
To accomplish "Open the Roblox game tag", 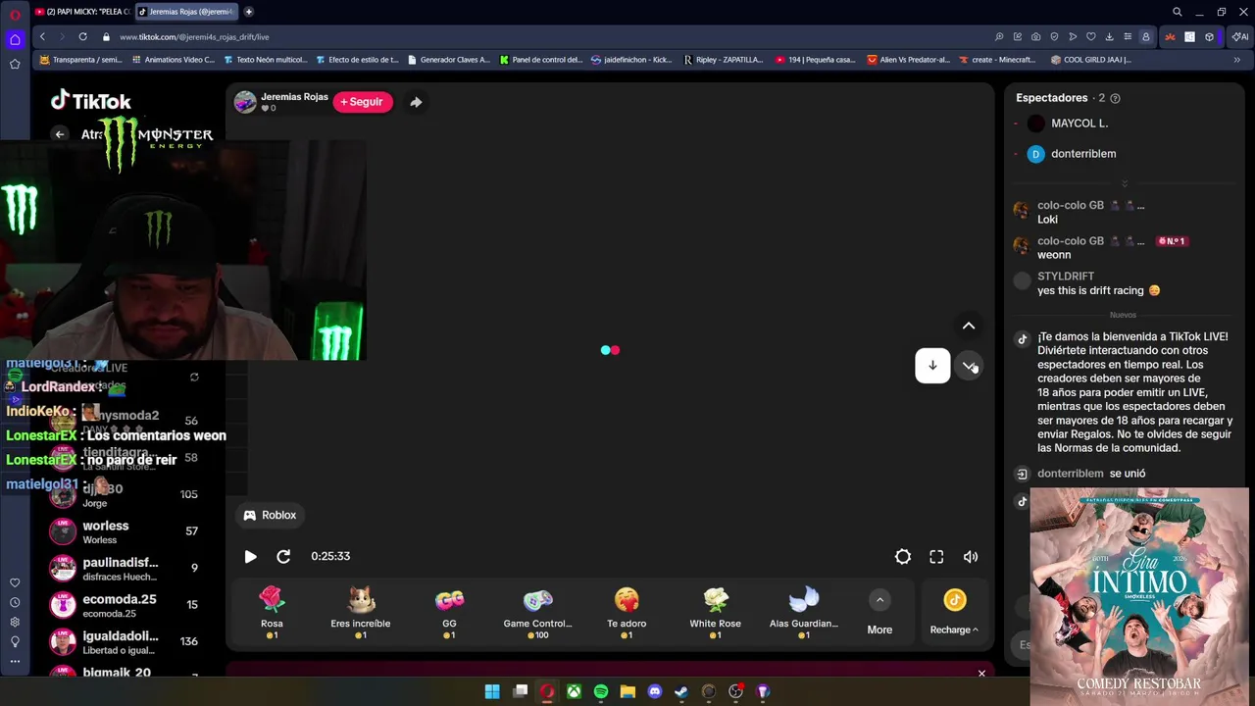I will (270, 515).
